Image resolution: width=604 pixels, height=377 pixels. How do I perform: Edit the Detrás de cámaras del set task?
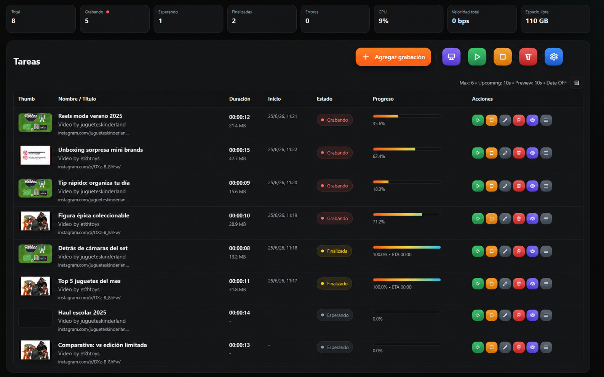click(x=505, y=251)
